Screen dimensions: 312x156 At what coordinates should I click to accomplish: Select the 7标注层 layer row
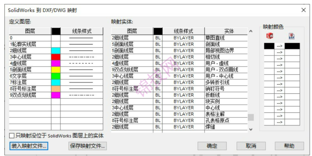(x=56, y=83)
